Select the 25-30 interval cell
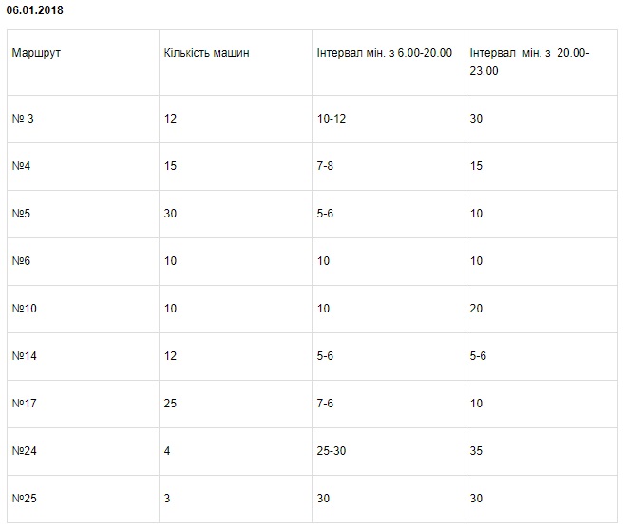Screen dimensions: 626x529 click(x=332, y=451)
